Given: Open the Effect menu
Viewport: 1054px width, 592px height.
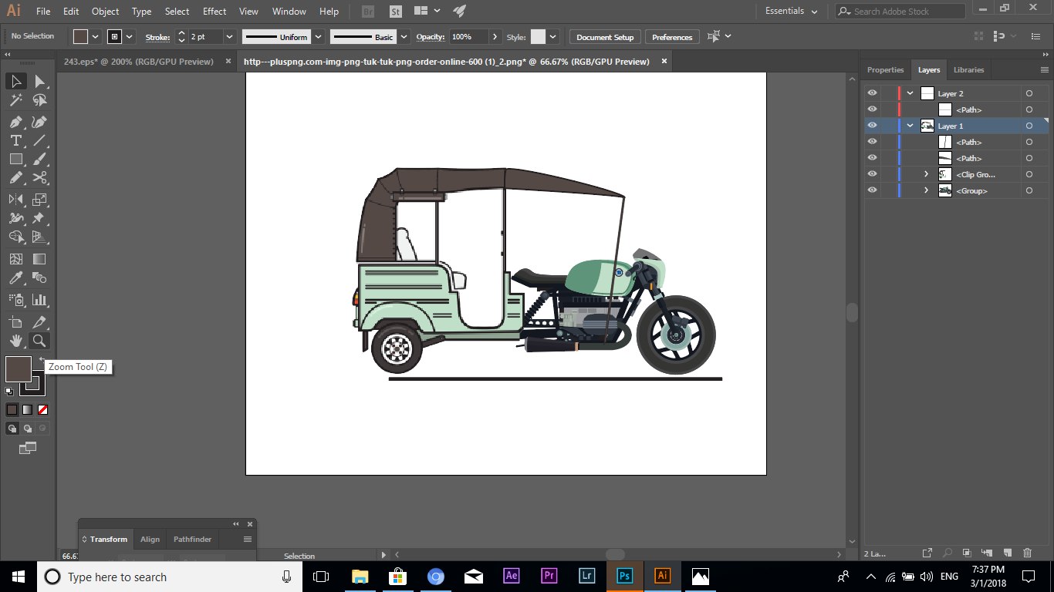Looking at the screenshot, I should pos(214,11).
